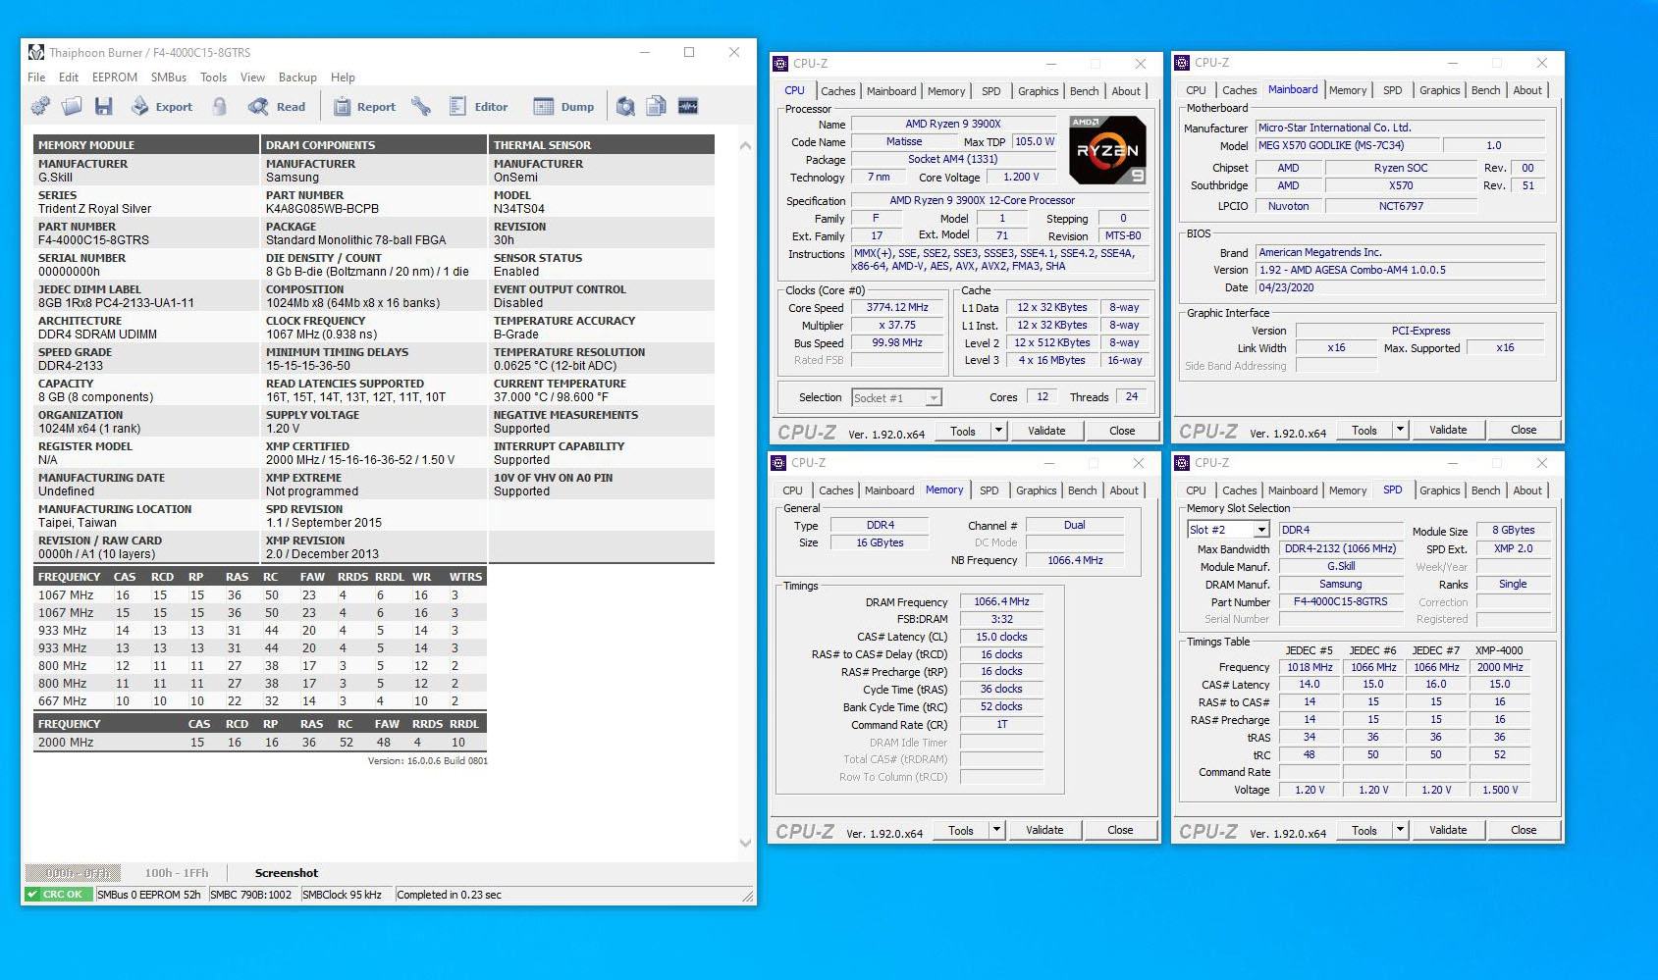
Task: Click the AMD Ryzen 9 3900X name field
Action: point(952,124)
